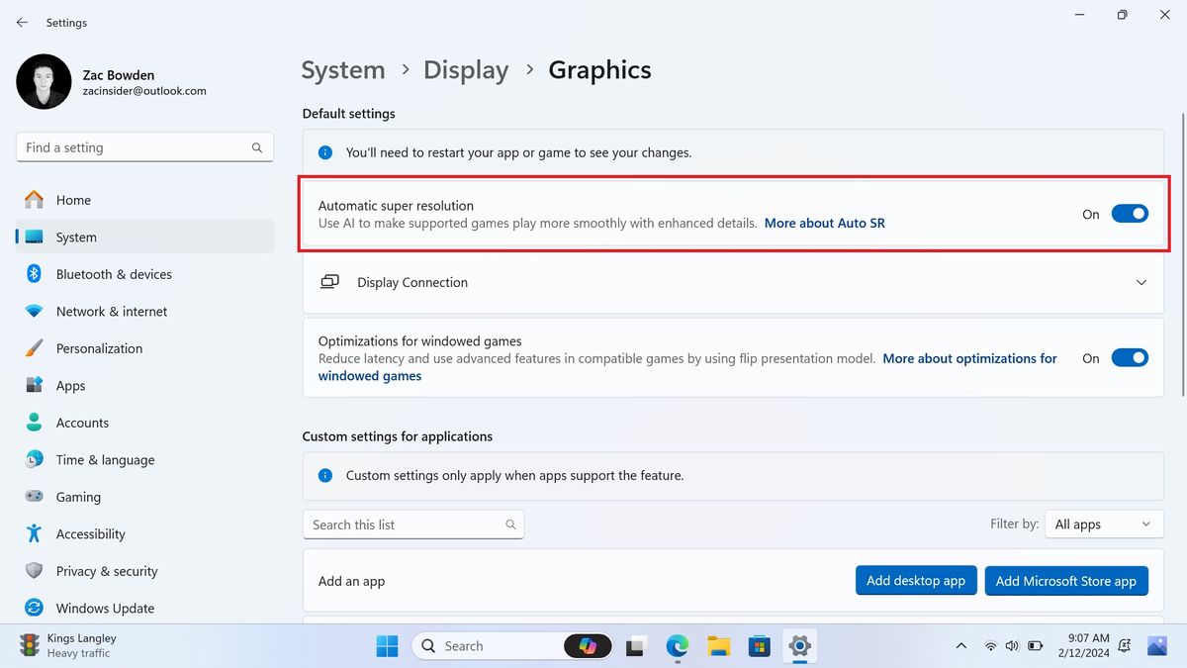Navigate to Display via breadcrumb
1187x668 pixels.
[466, 69]
